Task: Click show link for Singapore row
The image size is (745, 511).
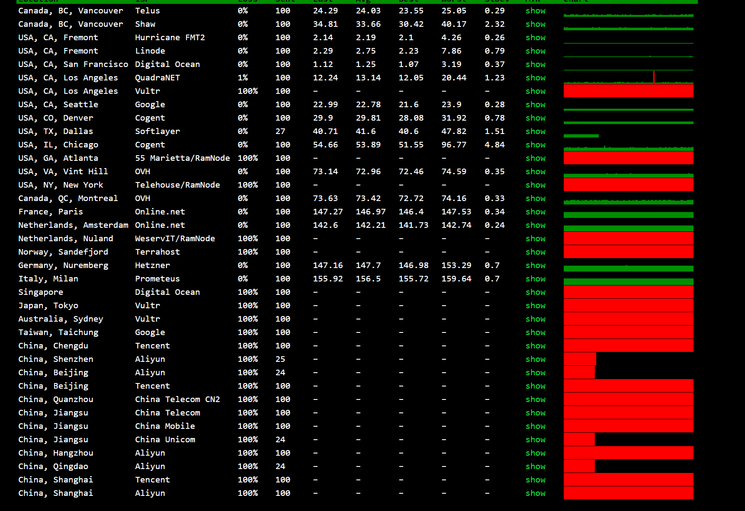Action: [x=535, y=292]
